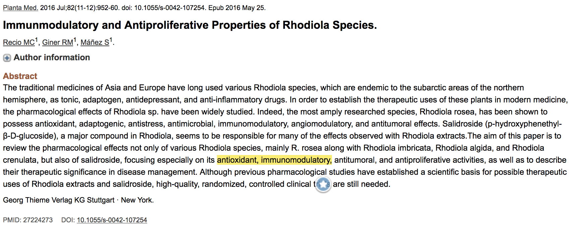The width and height of the screenshot is (572, 227).
Task: Click the Abstract section heading
Action: click(x=20, y=76)
